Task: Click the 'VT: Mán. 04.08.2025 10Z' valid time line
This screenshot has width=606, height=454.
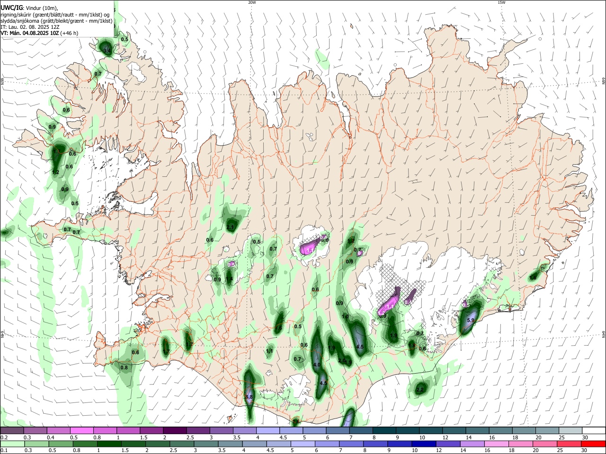Action: pyautogui.click(x=39, y=33)
